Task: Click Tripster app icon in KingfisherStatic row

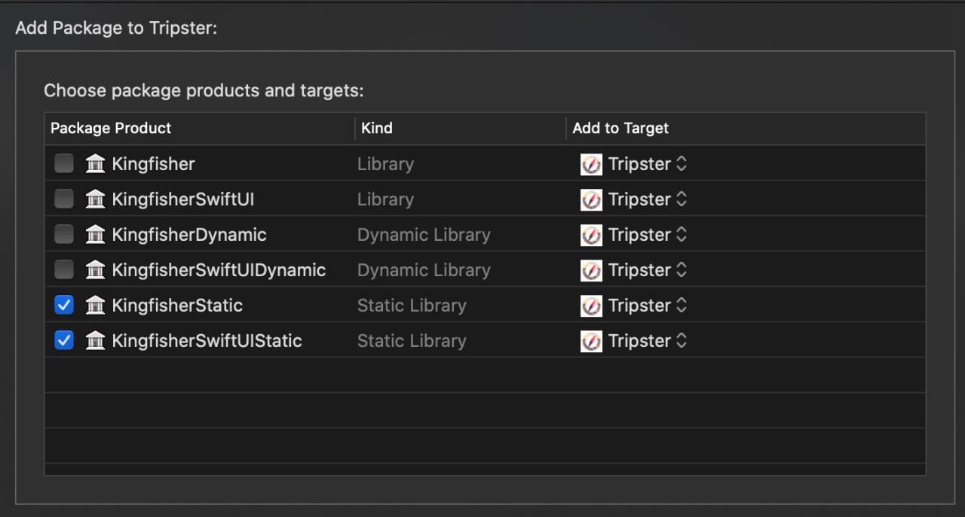Action: point(591,306)
